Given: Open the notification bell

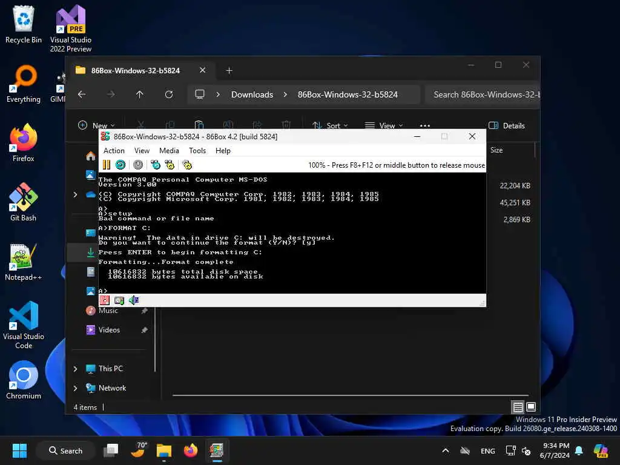Looking at the screenshot, I should (579, 450).
